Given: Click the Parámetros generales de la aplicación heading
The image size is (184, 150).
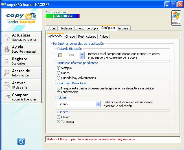Looking at the screenshot, I should point(78,44).
